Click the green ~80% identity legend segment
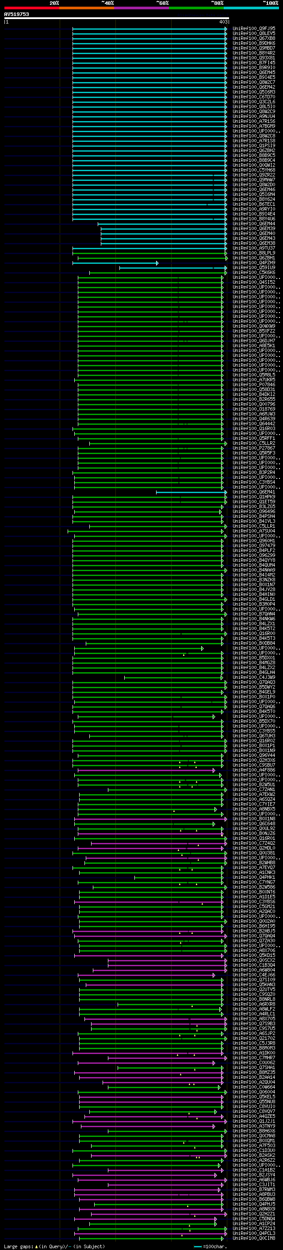This screenshot has width=283, height=1250. click(196, 8)
